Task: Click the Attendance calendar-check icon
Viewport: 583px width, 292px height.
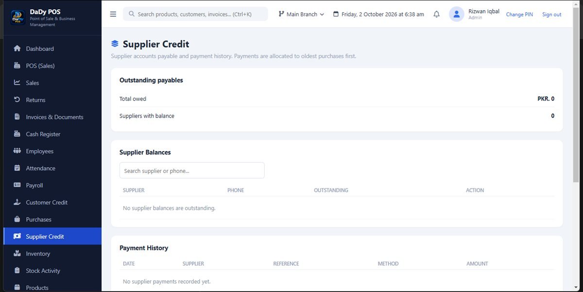Action: pyautogui.click(x=17, y=168)
